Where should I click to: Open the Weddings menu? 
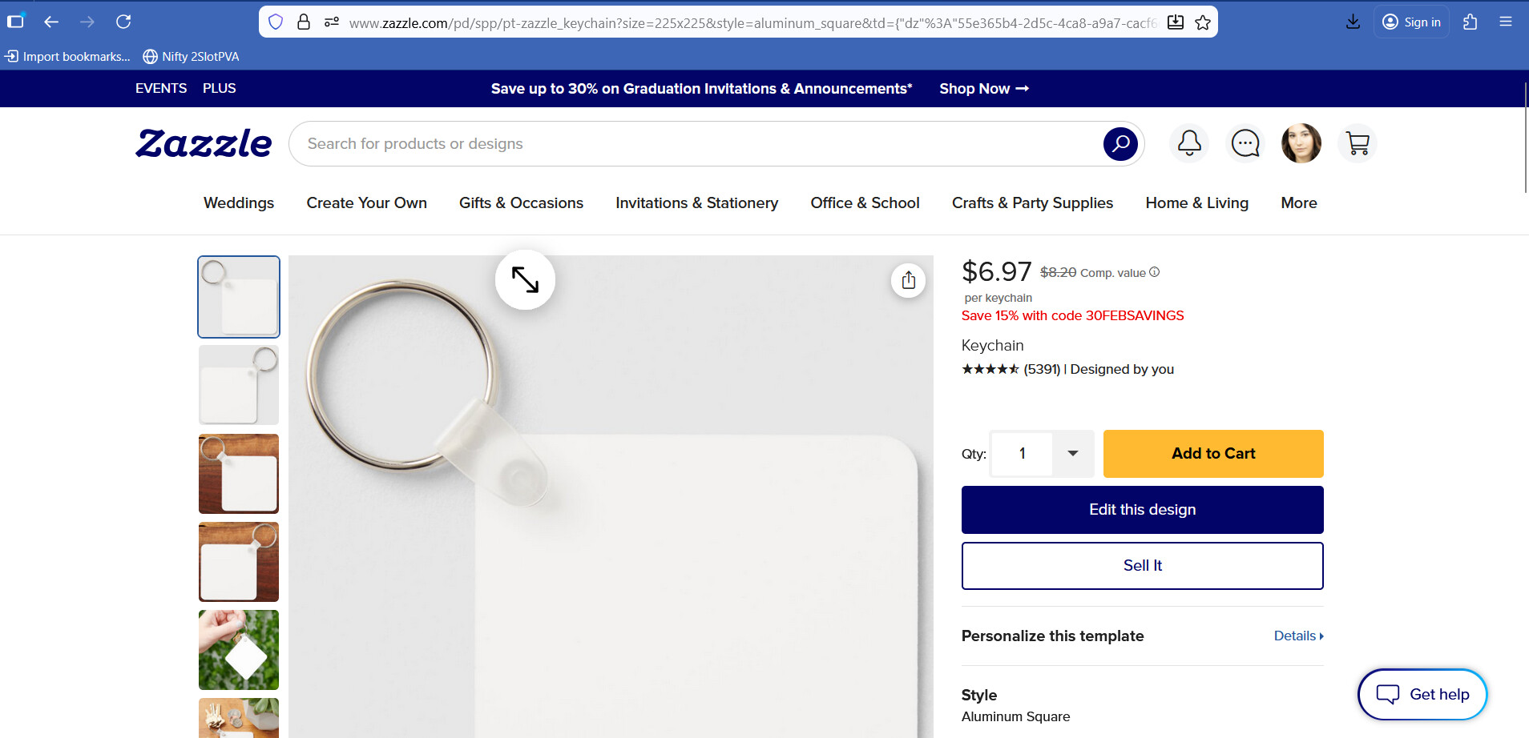point(239,203)
